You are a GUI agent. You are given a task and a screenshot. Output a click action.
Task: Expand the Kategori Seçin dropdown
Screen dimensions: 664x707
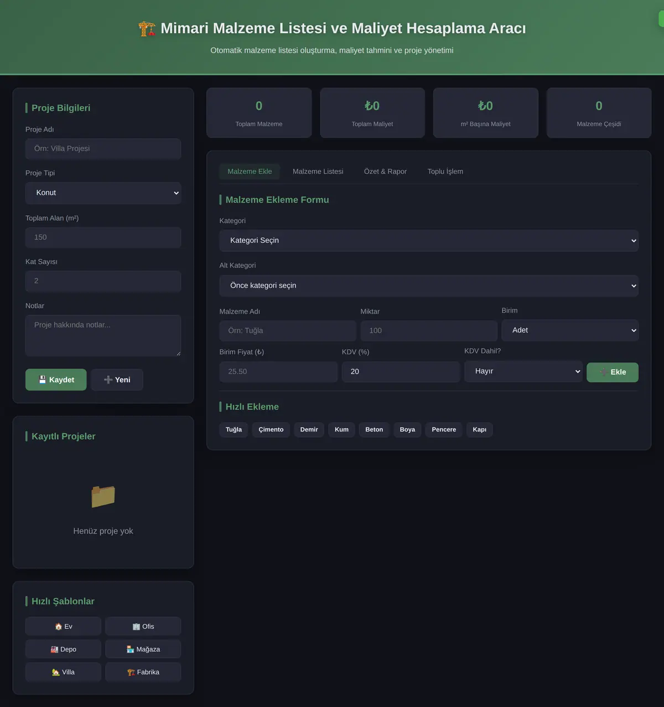(x=429, y=241)
